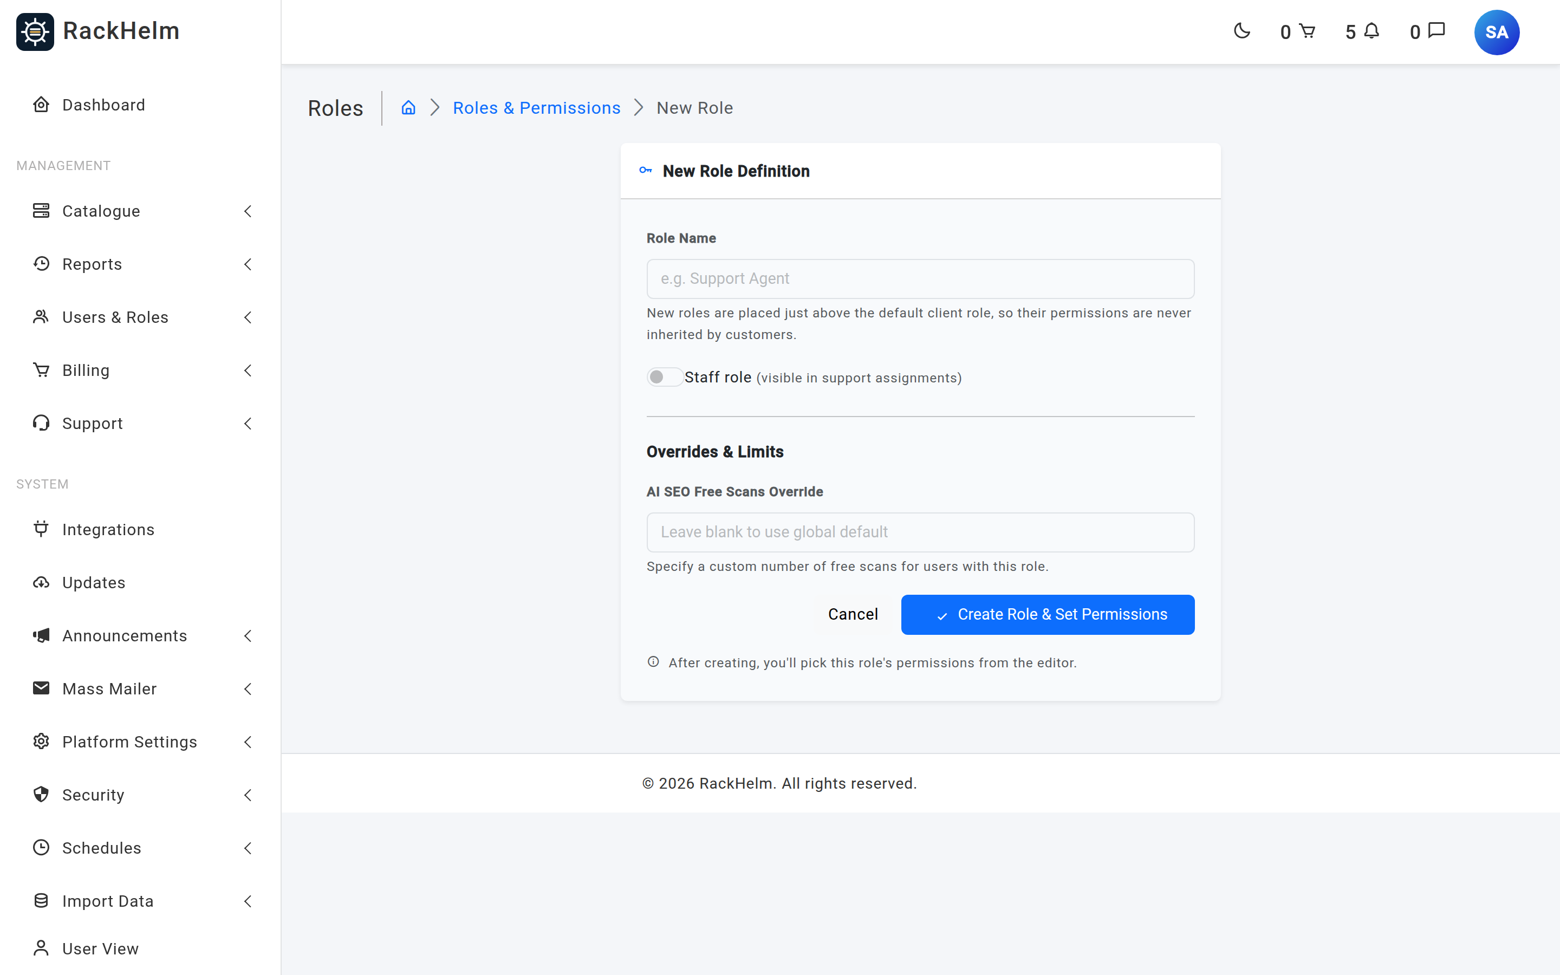Click the Billing cart icon
This screenshot has width=1560, height=975.
(41, 370)
